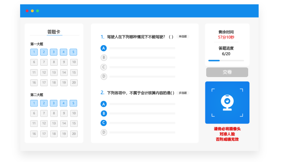The image size is (284, 162).
Task: Open question 13 in 第二大题
Action: pos(54,123)
